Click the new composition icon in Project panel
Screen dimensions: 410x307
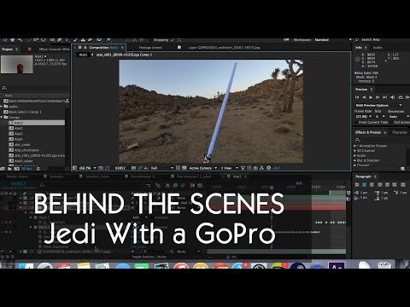[16, 169]
